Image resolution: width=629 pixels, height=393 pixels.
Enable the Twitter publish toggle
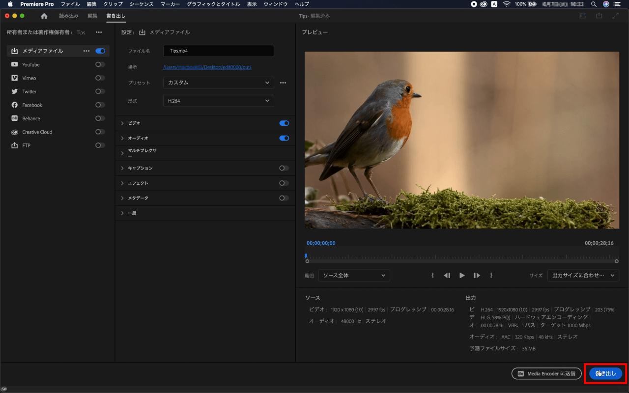100,91
